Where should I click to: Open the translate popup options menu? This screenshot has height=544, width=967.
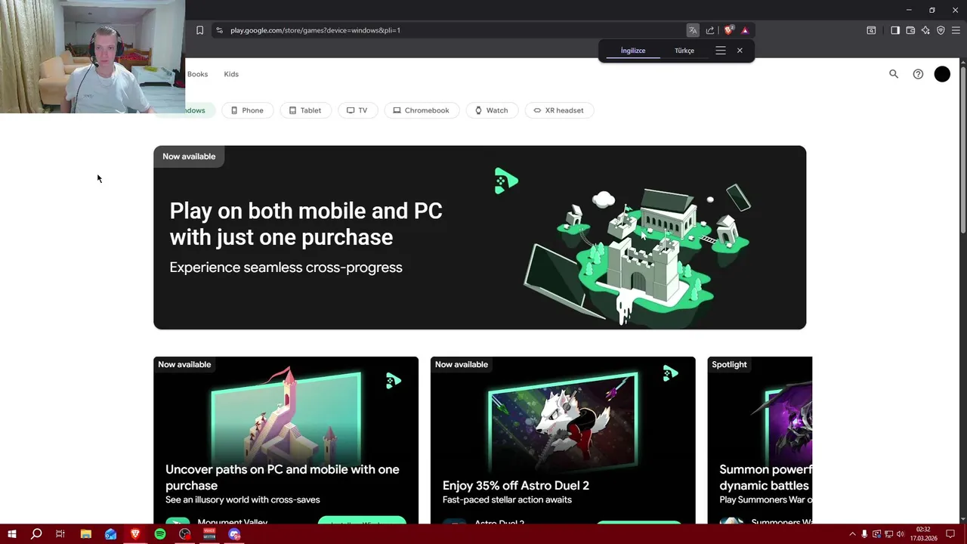pos(721,51)
